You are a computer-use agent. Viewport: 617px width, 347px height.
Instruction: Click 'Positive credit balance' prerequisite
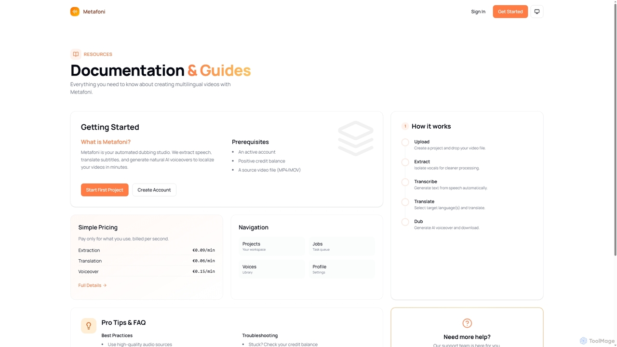click(x=261, y=161)
